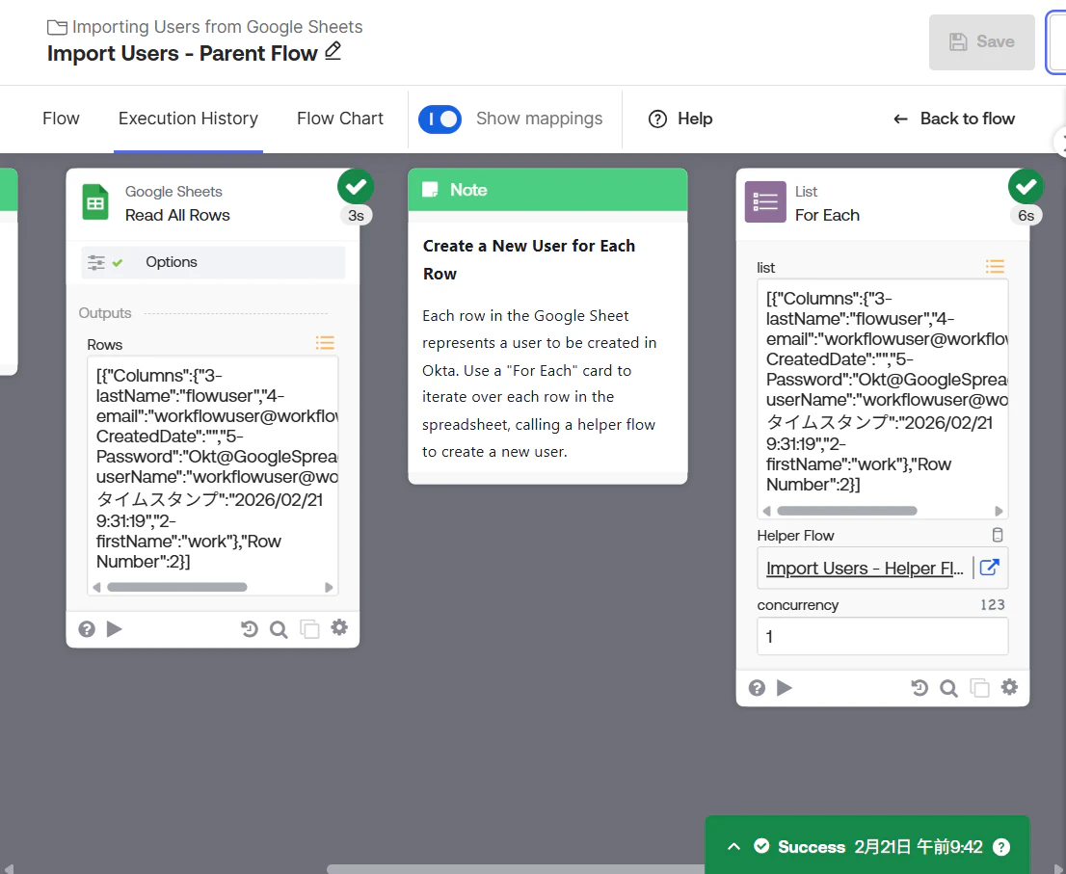Edit the flow name with pencil icon

point(333,51)
